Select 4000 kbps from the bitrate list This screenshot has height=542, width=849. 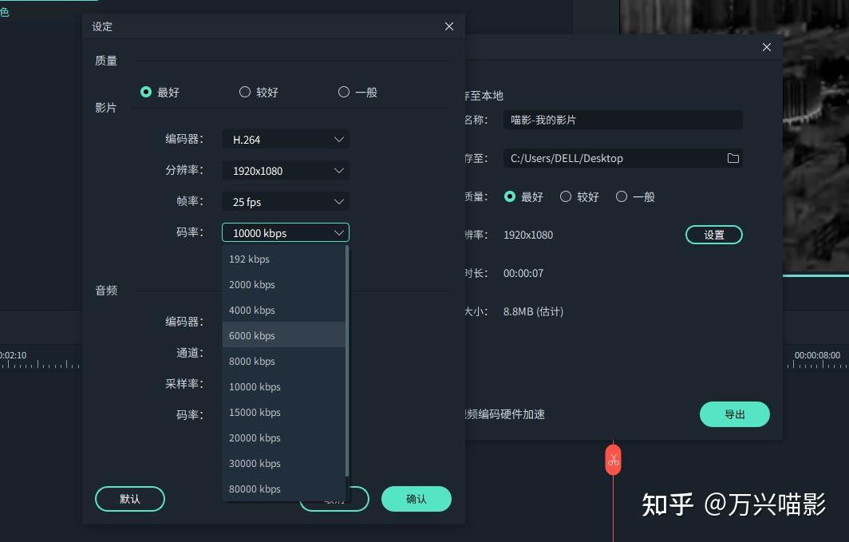click(284, 310)
